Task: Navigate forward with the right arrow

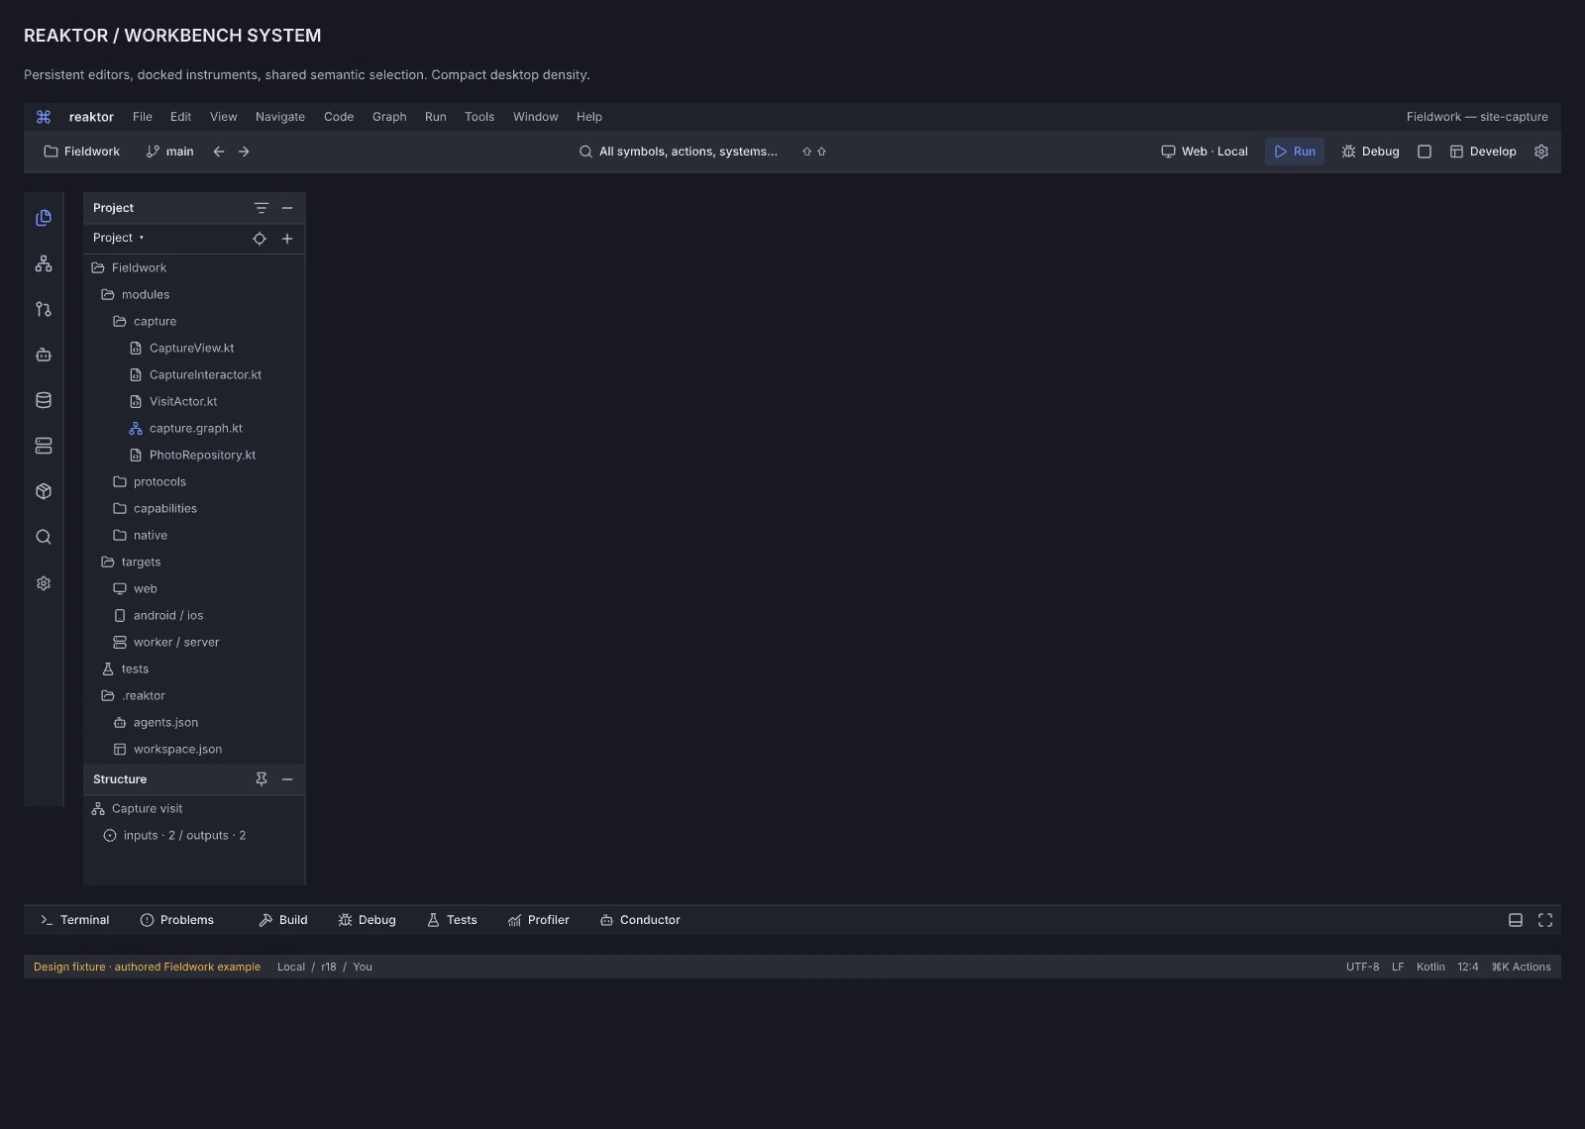Action: coord(244,152)
